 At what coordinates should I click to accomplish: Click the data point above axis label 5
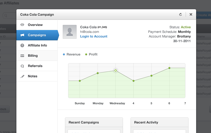point(151,75)
